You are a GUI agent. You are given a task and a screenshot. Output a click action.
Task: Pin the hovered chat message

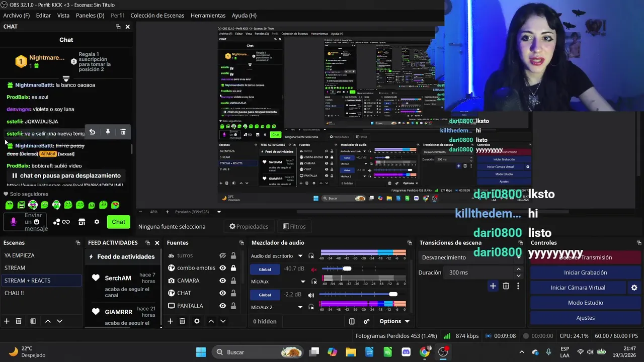click(108, 132)
